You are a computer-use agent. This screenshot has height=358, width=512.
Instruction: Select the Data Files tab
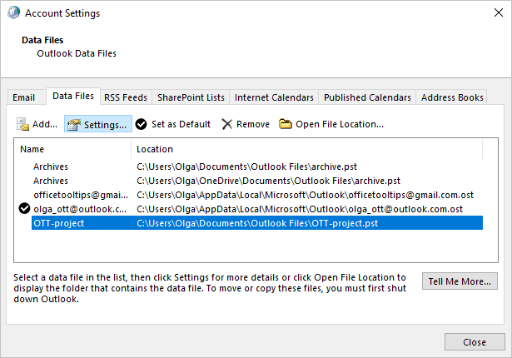[73, 96]
